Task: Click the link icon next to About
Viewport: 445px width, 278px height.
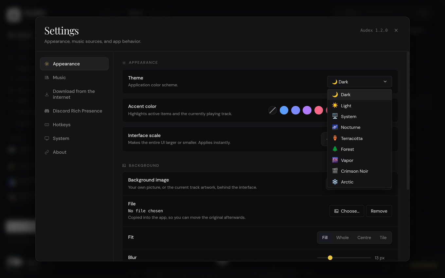Action: (47, 152)
